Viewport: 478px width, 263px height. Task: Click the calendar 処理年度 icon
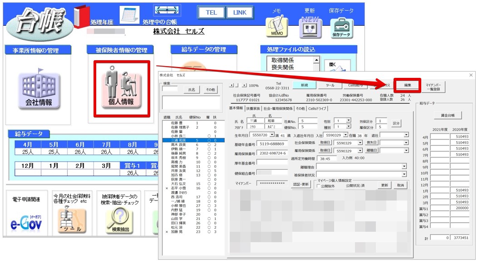tap(129, 15)
